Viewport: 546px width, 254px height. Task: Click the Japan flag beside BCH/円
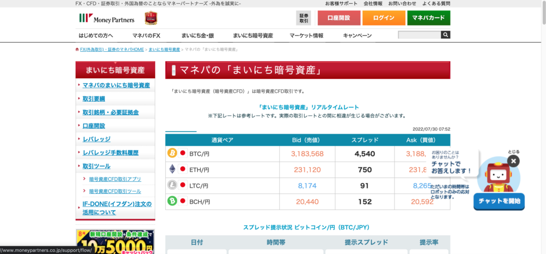tap(183, 201)
